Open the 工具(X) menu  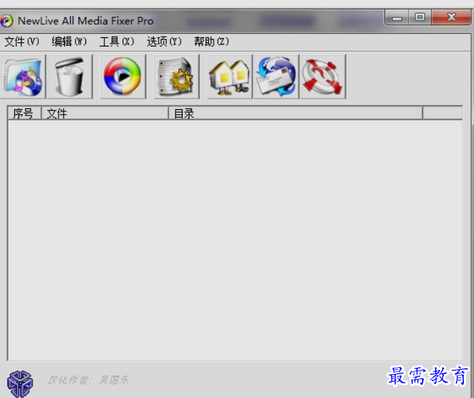pyautogui.click(x=116, y=42)
